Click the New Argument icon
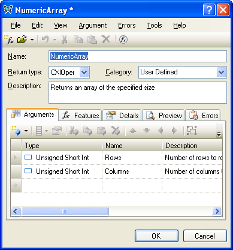 pos(16,131)
